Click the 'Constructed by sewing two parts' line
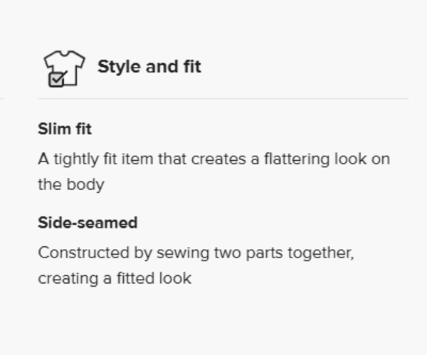The image size is (427, 355). (196, 253)
